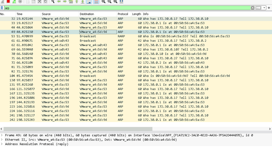This screenshot has height=150, width=272.
Task: Sort packets by the Source column
Action: tap(60, 14)
